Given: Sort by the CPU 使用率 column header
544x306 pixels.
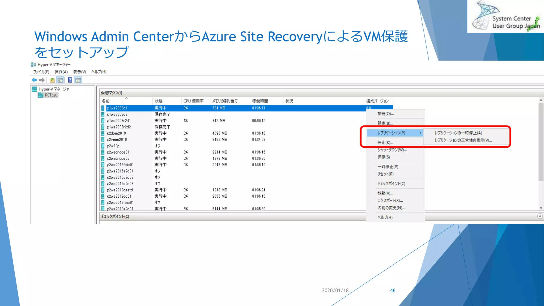Looking at the screenshot, I should click(195, 101).
